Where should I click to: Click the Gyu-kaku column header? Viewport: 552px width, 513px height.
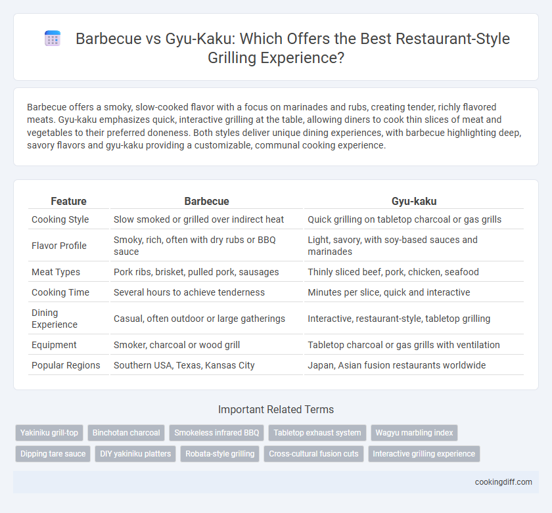pos(414,201)
